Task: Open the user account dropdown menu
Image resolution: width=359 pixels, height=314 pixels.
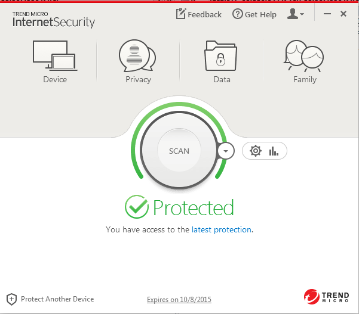Action: click(x=296, y=14)
